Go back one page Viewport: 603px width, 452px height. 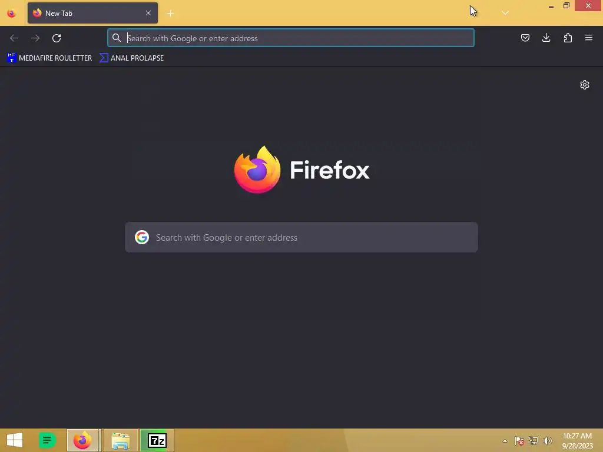click(x=14, y=38)
